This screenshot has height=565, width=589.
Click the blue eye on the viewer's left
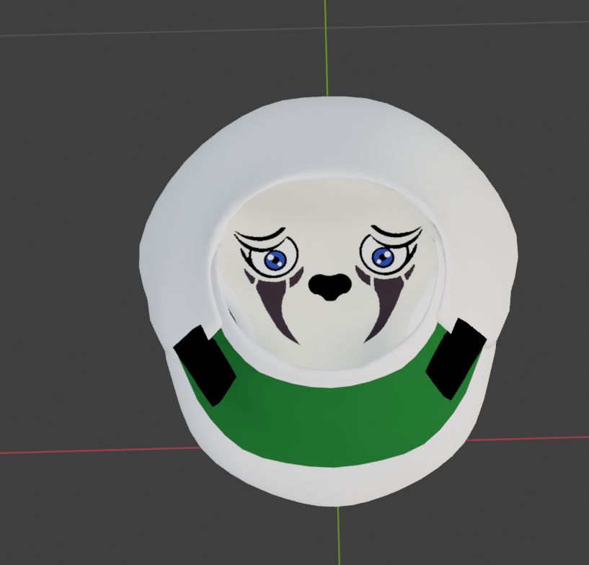click(275, 259)
